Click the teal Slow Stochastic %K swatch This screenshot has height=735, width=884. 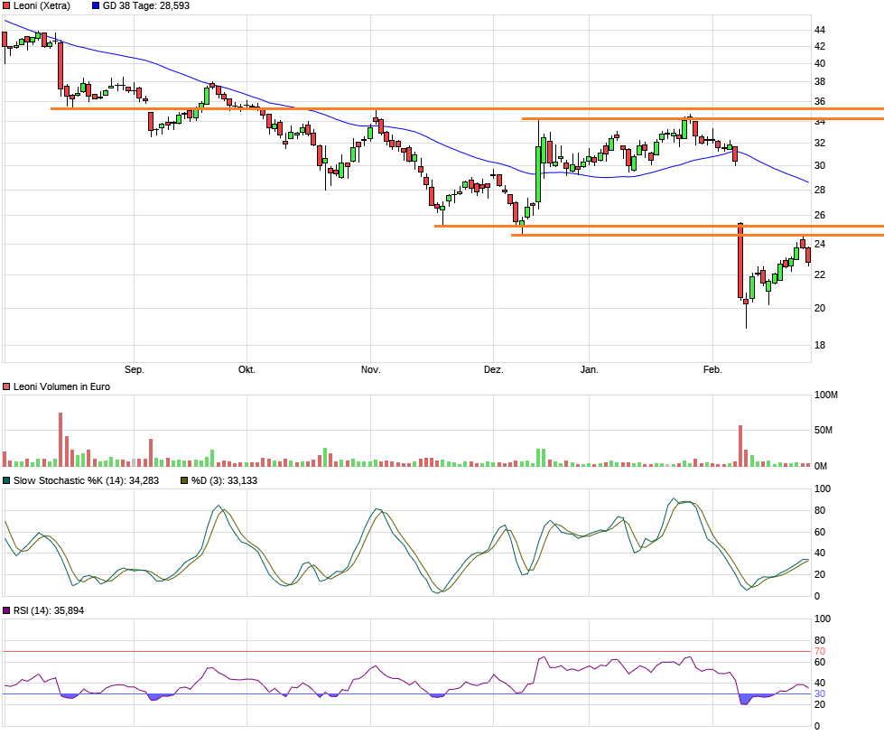point(6,480)
